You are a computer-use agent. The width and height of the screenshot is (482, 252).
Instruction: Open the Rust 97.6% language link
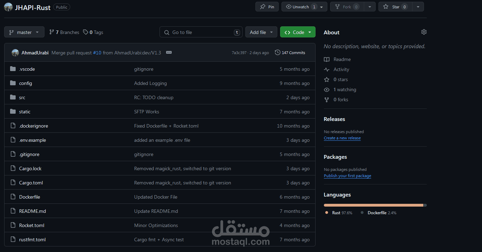pos(339,213)
